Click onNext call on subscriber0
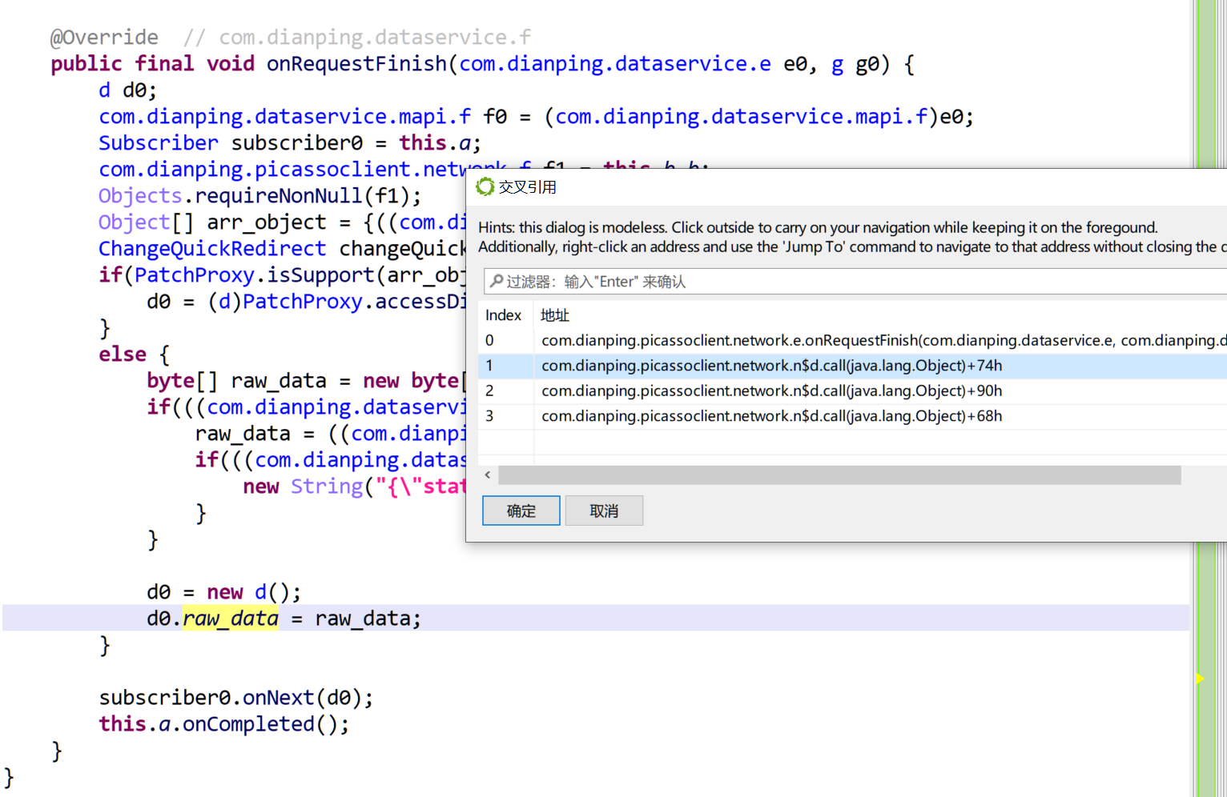This screenshot has width=1227, height=797. [279, 698]
